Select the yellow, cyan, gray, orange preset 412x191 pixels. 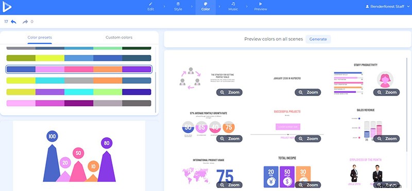(x=79, y=81)
